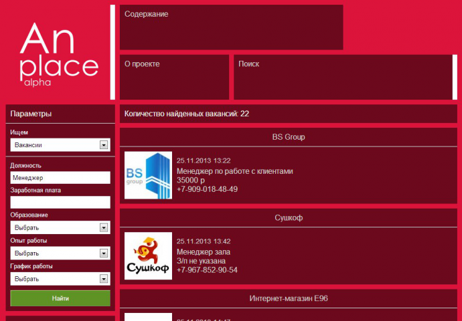Select the Менеджер зала vacancy title
This screenshot has width=462, height=321.
[x=204, y=252]
